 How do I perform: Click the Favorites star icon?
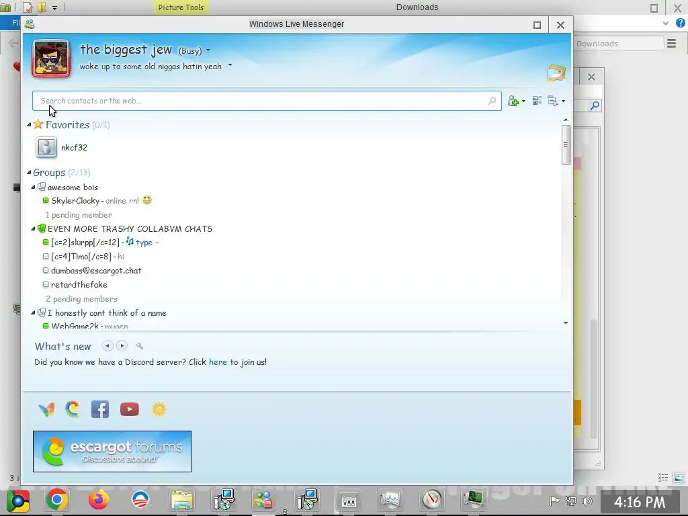coord(38,124)
